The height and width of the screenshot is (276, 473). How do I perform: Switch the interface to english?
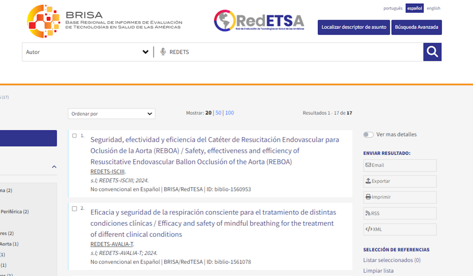433,8
